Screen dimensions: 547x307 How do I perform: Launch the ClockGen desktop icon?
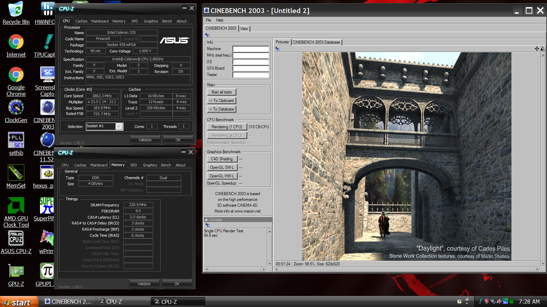coord(16,112)
